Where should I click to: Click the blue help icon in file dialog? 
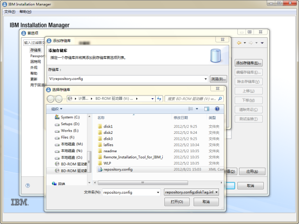click(x=217, y=108)
